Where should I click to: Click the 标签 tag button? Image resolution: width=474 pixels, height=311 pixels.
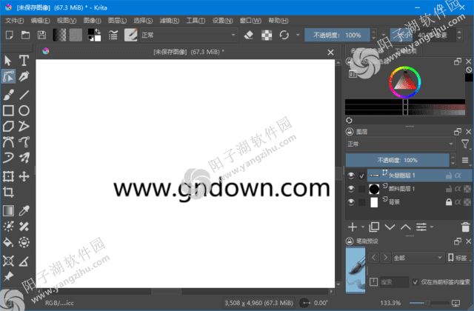click(458, 258)
